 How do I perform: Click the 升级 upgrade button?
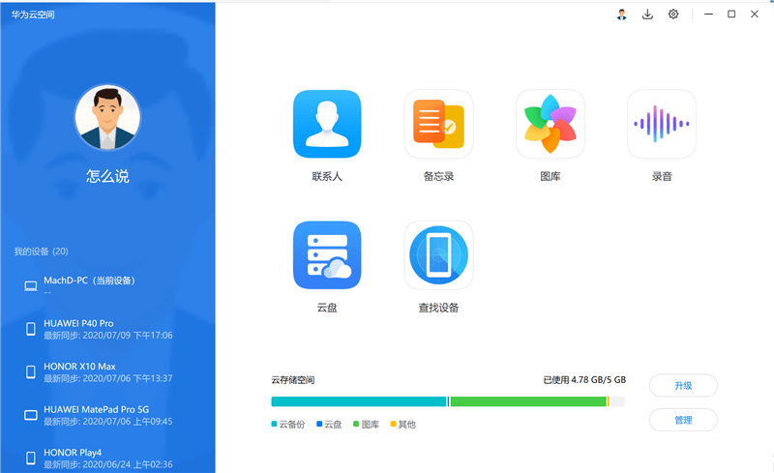tap(683, 386)
